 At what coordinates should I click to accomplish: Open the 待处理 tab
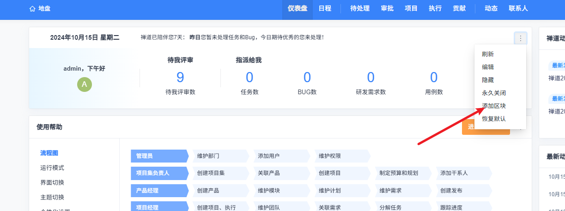point(360,8)
